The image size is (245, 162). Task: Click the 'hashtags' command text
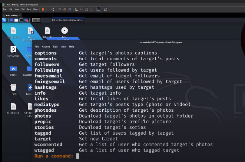point(46,87)
